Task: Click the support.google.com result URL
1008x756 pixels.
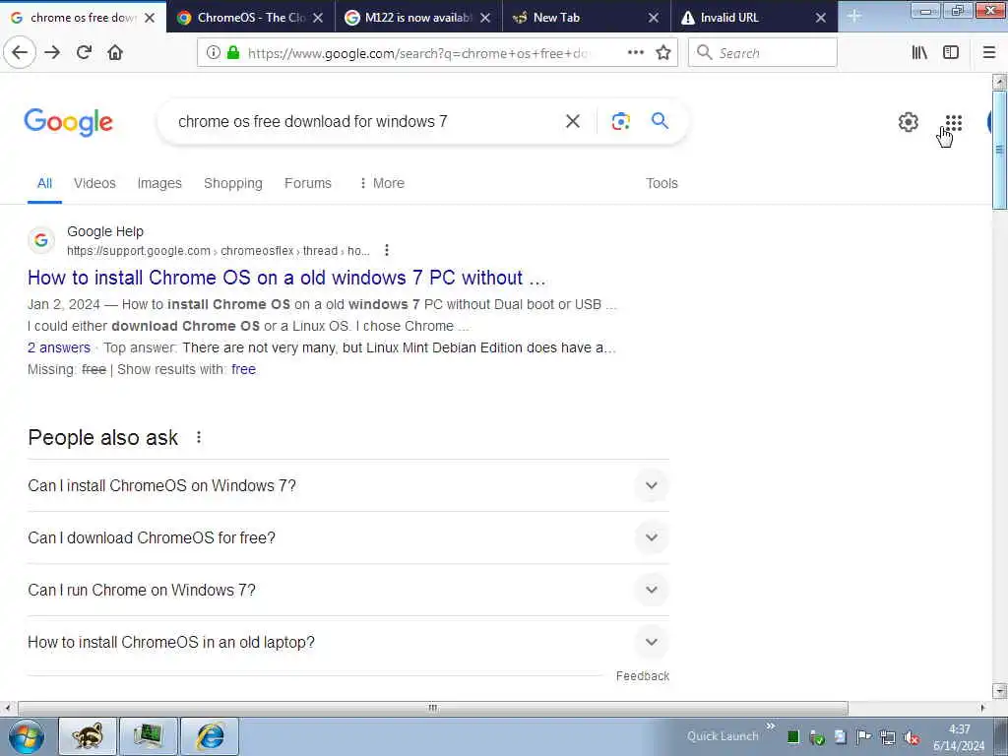Action: [218, 251]
